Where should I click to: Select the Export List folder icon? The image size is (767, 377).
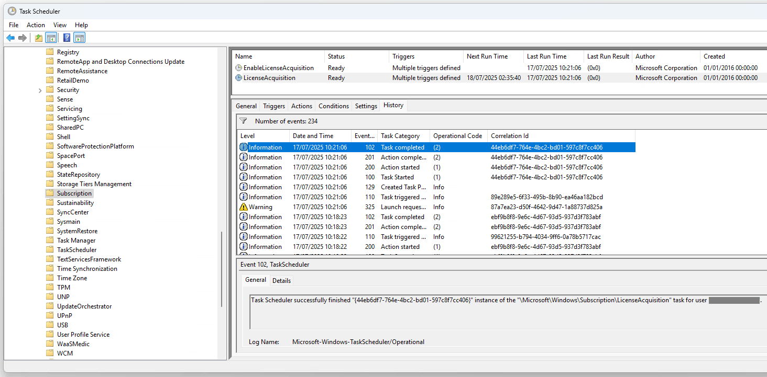tap(38, 37)
